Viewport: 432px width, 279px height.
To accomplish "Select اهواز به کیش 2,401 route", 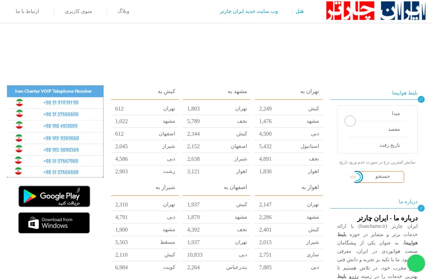I will 289,230.
